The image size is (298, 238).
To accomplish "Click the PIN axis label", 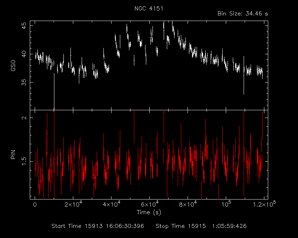I will [13, 154].
